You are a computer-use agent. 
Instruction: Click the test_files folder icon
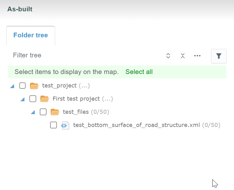pyautogui.click(x=55, y=112)
